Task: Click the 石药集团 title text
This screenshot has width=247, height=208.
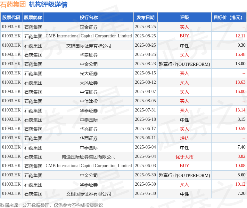Action: click(13, 4)
